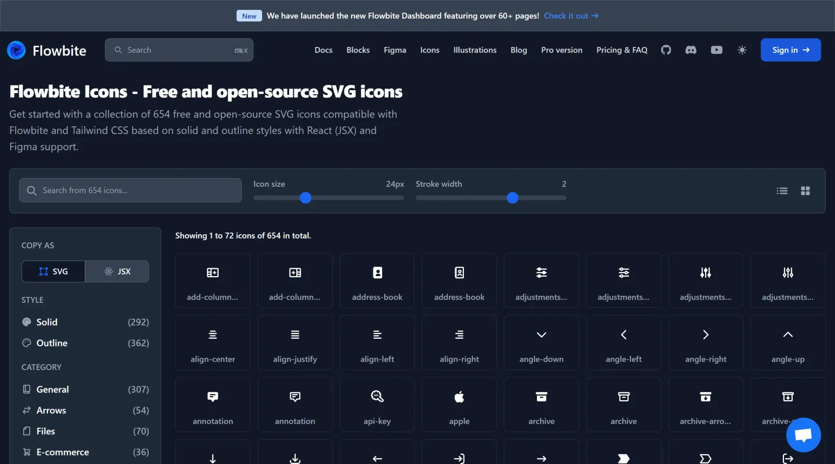This screenshot has height=464, width=835.
Task: Open the GitHub repository icon
Action: coord(666,50)
